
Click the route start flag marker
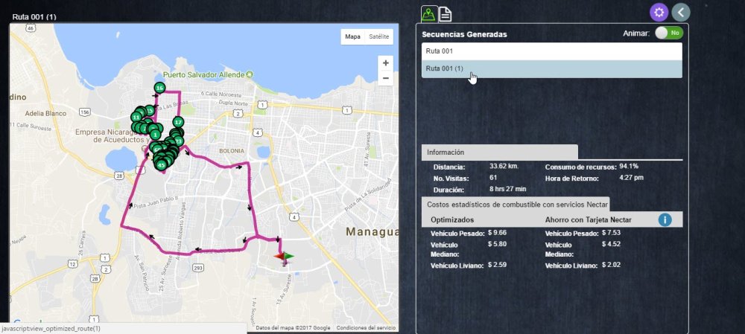pyautogui.click(x=284, y=257)
